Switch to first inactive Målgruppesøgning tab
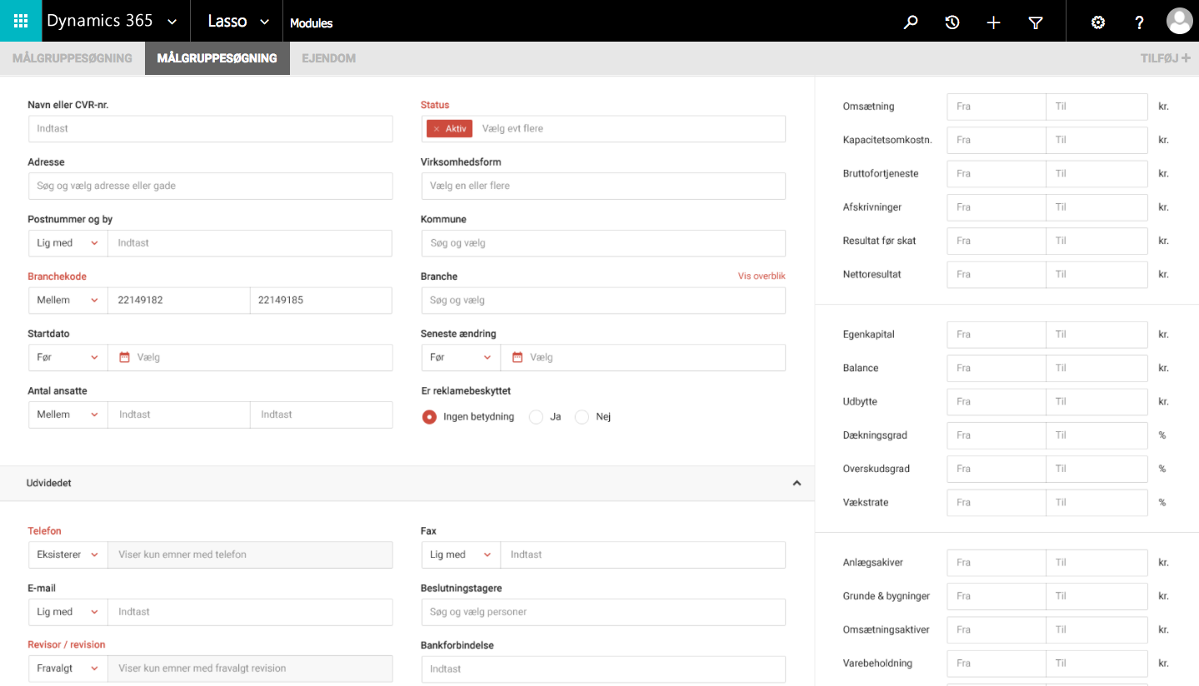Viewport: 1199px width, 686px height. pyautogui.click(x=72, y=58)
